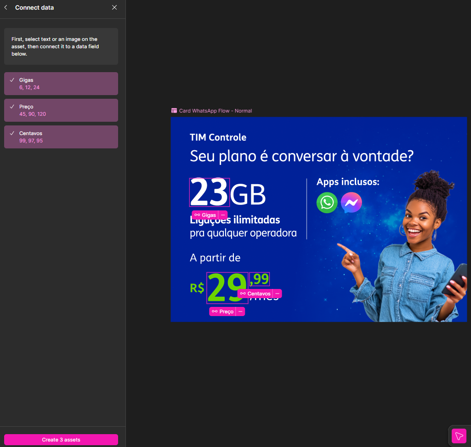Select the Gigas data field
Image resolution: width=471 pixels, height=447 pixels.
pos(61,84)
